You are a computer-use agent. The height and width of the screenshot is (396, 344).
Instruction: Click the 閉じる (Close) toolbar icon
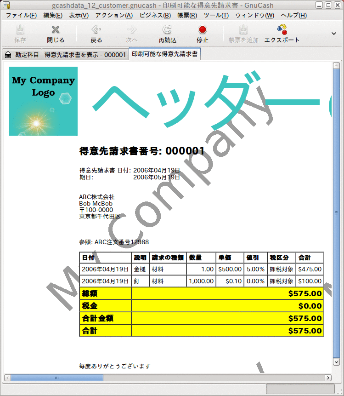(x=56, y=30)
